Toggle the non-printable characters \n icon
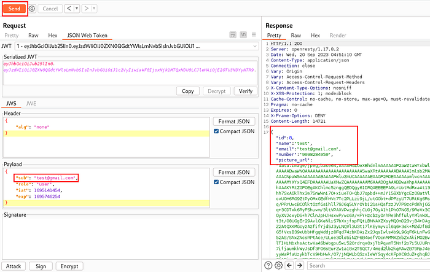 [x=243, y=35]
